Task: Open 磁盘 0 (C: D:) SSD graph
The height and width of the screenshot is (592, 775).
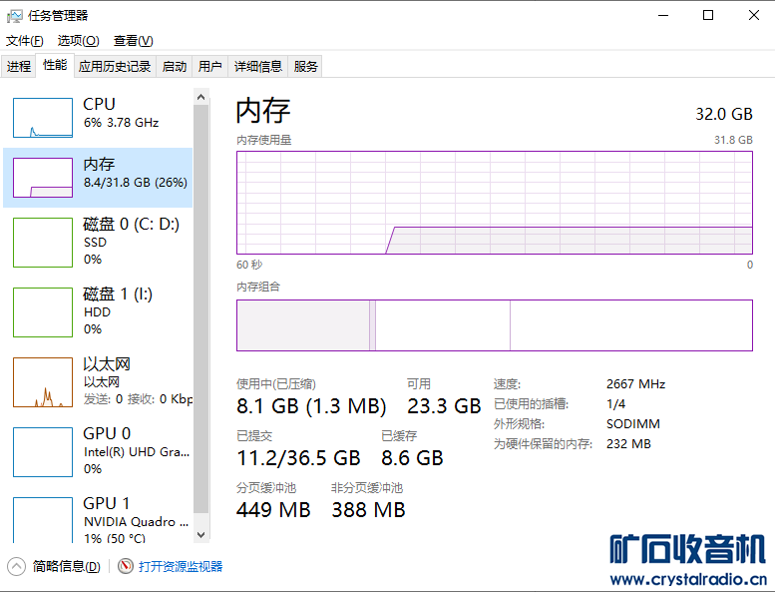Action: click(x=43, y=243)
